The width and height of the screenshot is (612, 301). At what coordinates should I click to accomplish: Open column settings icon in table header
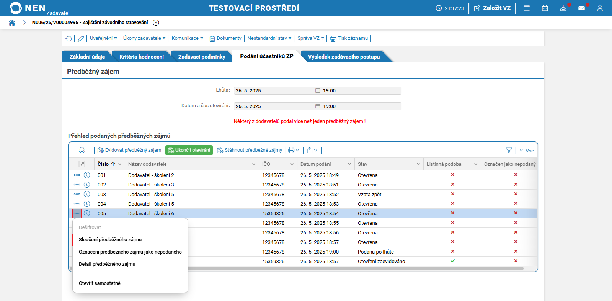[x=82, y=164]
